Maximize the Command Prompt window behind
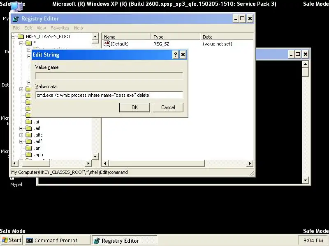 (298, 55)
